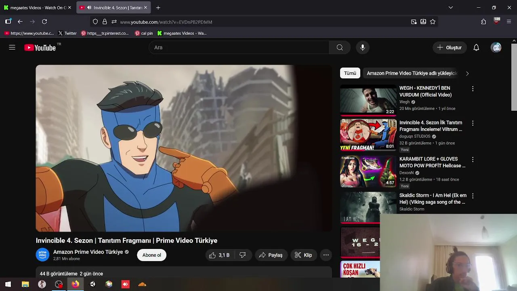Open the doguqn STUDIOS channel link
517x291 pixels.
coord(415,137)
